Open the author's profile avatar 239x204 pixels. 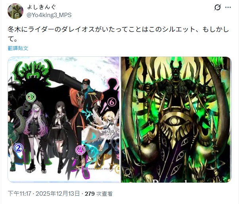pos(15,11)
